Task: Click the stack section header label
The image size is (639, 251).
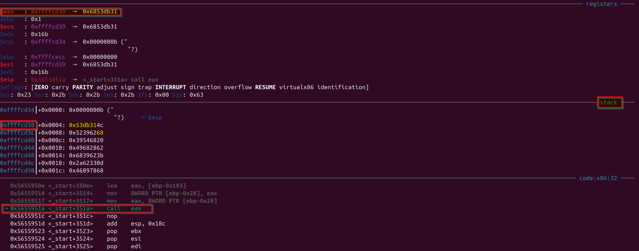Action: (x=608, y=102)
